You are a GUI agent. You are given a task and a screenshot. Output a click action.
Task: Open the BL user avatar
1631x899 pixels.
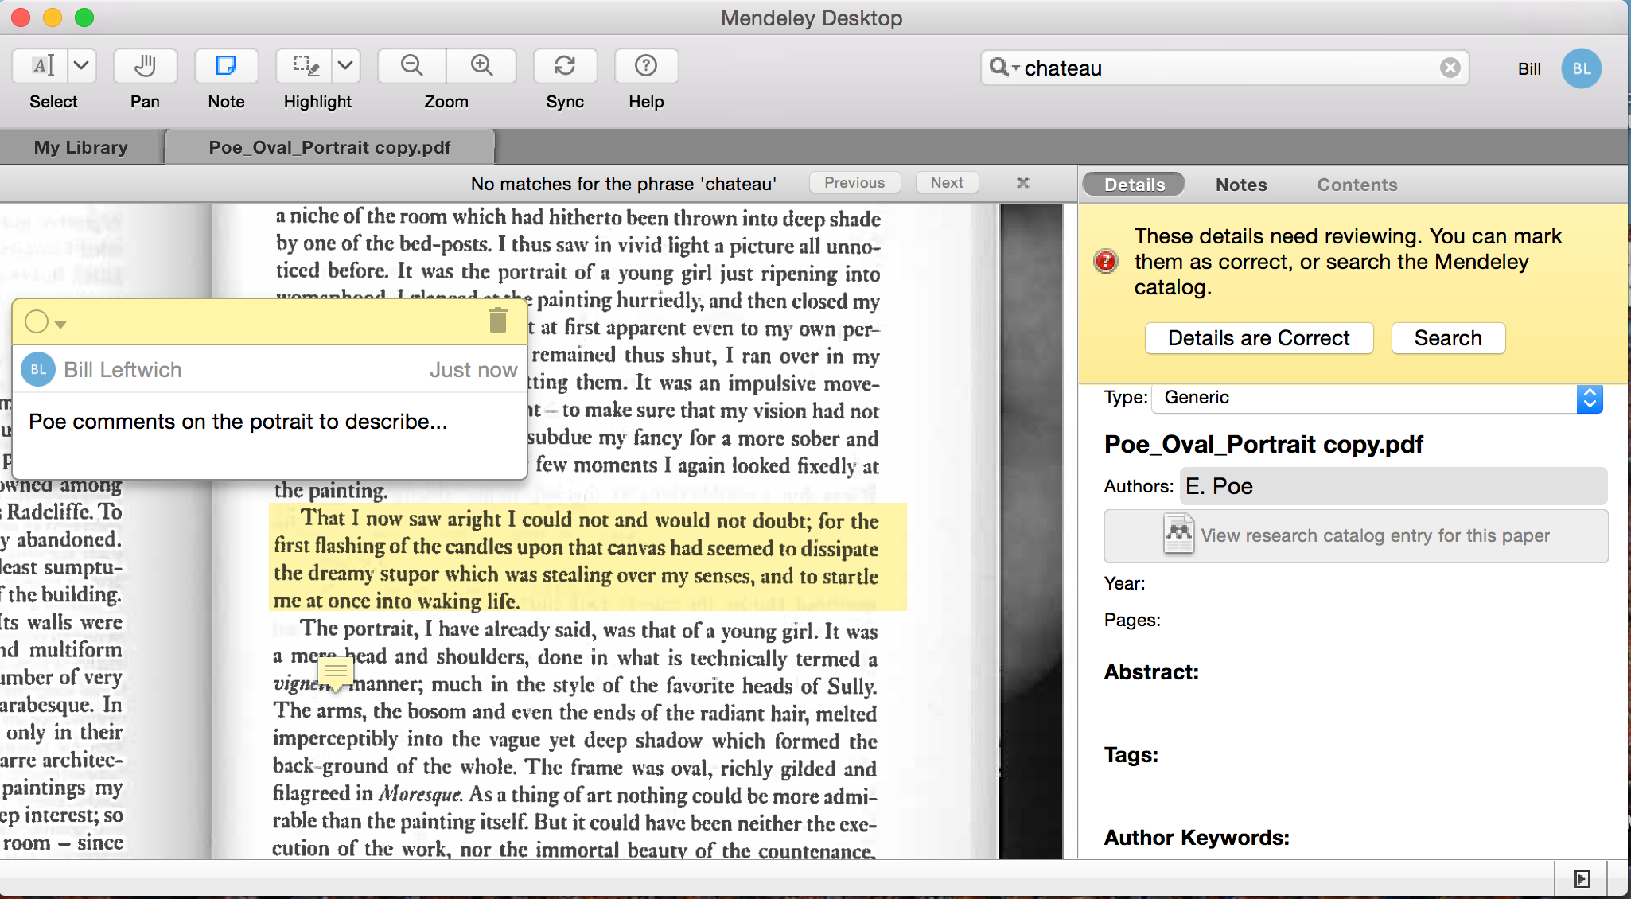click(1581, 68)
